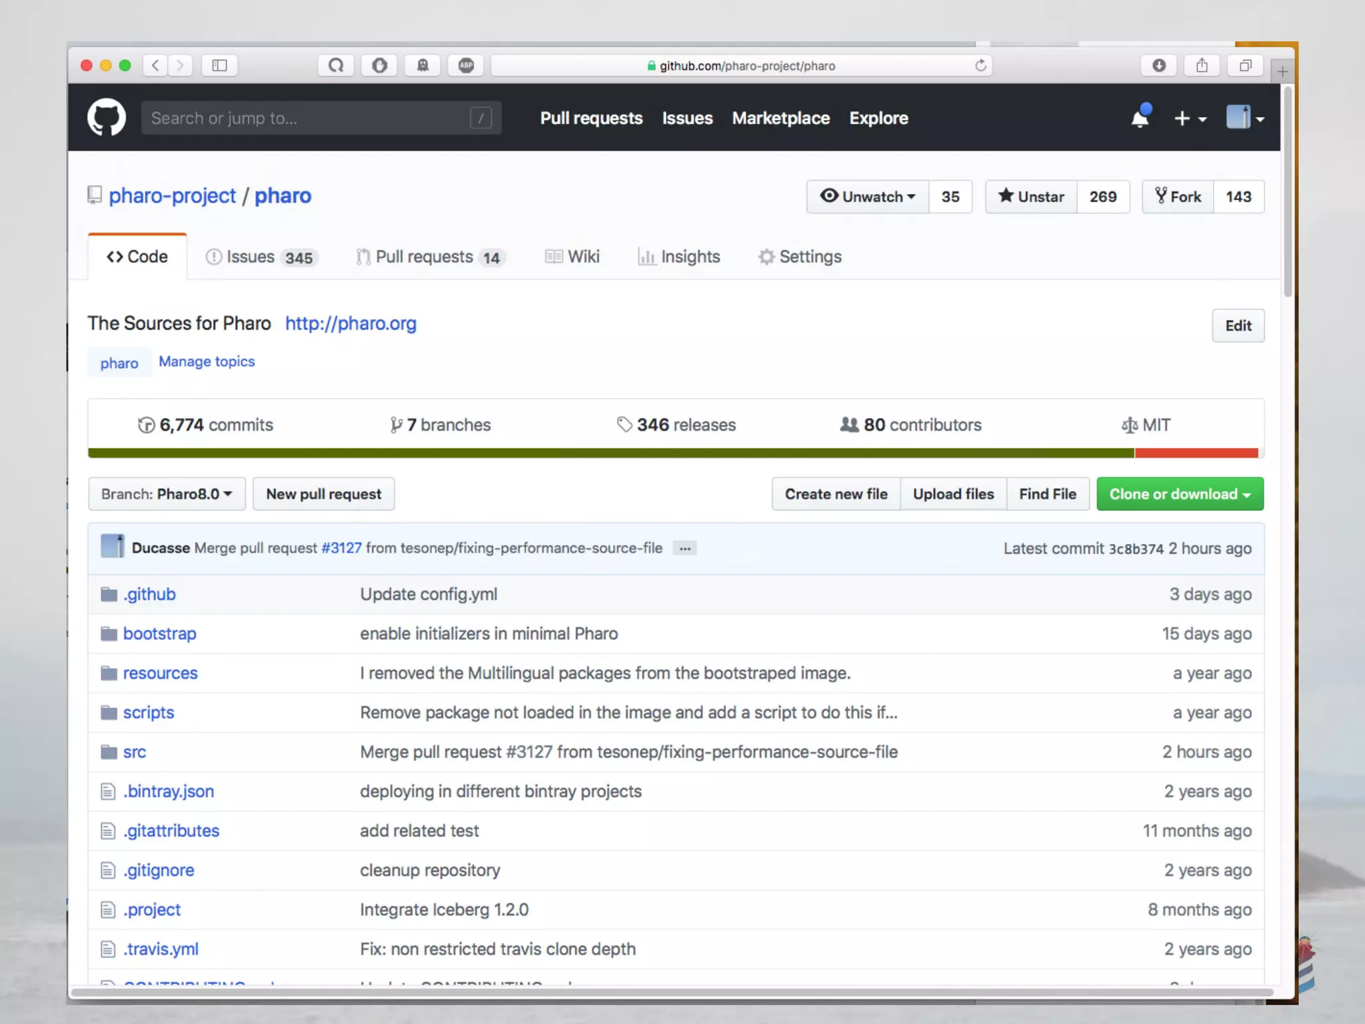Open the Unwatch dropdown

pyautogui.click(x=868, y=197)
